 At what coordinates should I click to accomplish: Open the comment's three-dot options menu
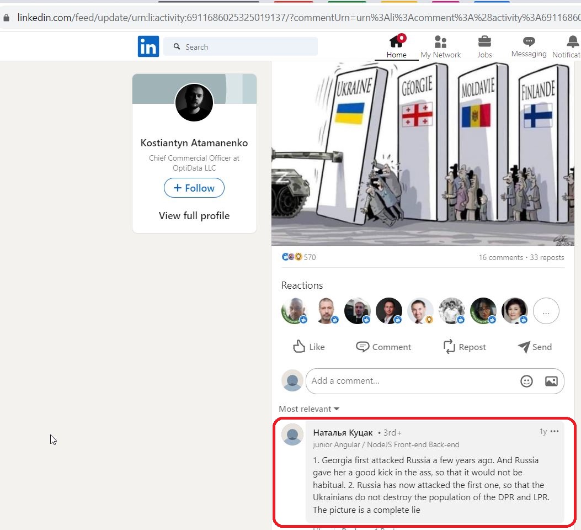click(x=555, y=431)
